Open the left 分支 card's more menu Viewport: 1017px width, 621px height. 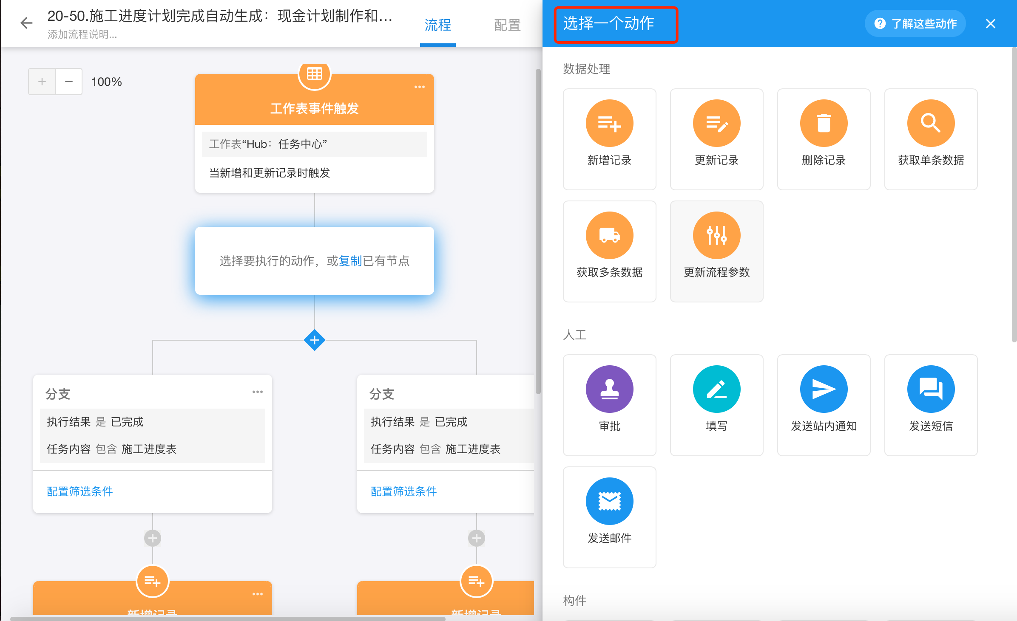257,392
